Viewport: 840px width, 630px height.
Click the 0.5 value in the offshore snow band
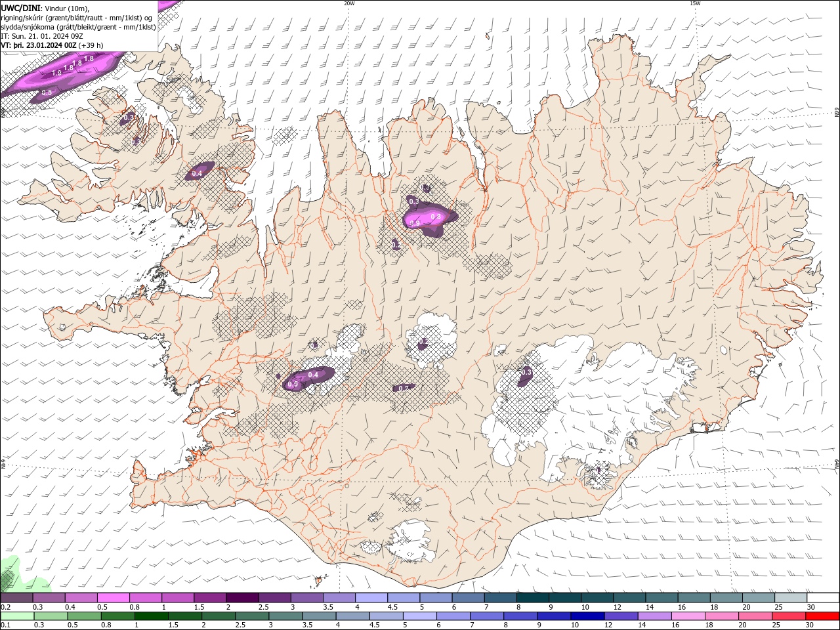47,93
